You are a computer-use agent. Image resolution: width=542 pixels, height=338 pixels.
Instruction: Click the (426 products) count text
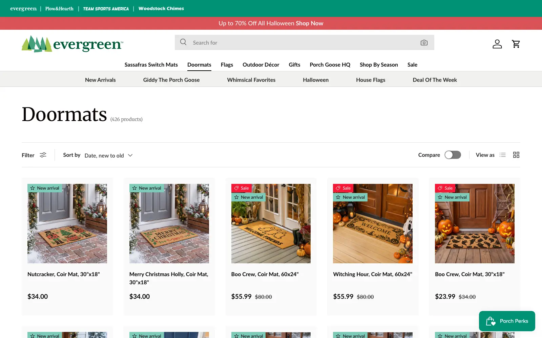(126, 119)
